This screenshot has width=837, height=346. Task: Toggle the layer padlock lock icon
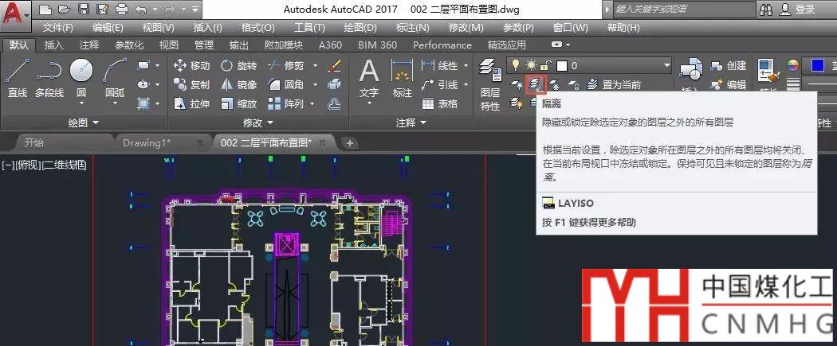(544, 65)
